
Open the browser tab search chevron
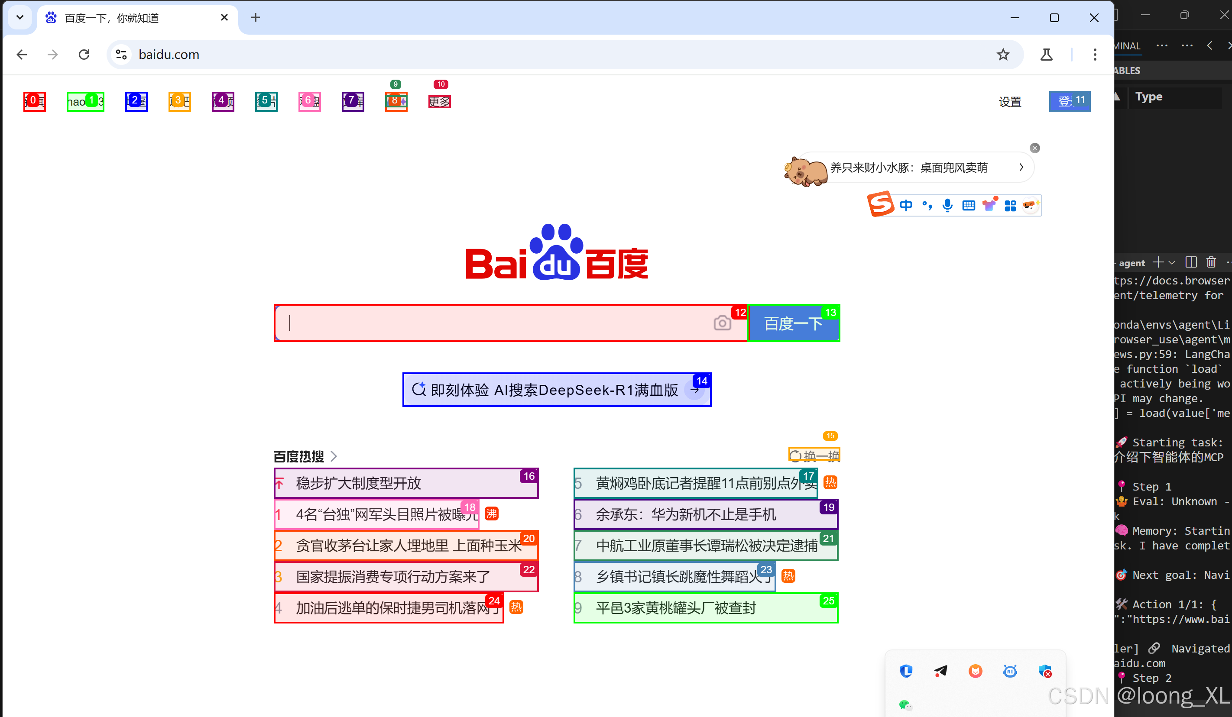tap(19, 17)
